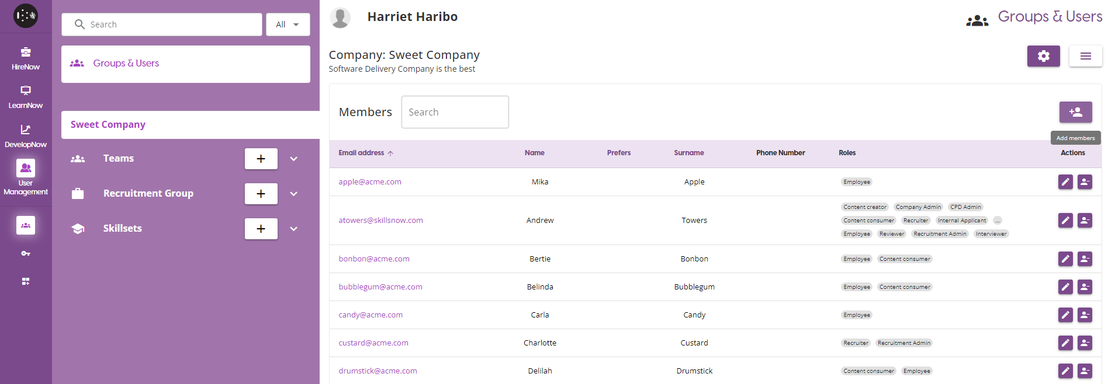Click the Members search field
Screen dimensions: 1108x384
pos(455,112)
